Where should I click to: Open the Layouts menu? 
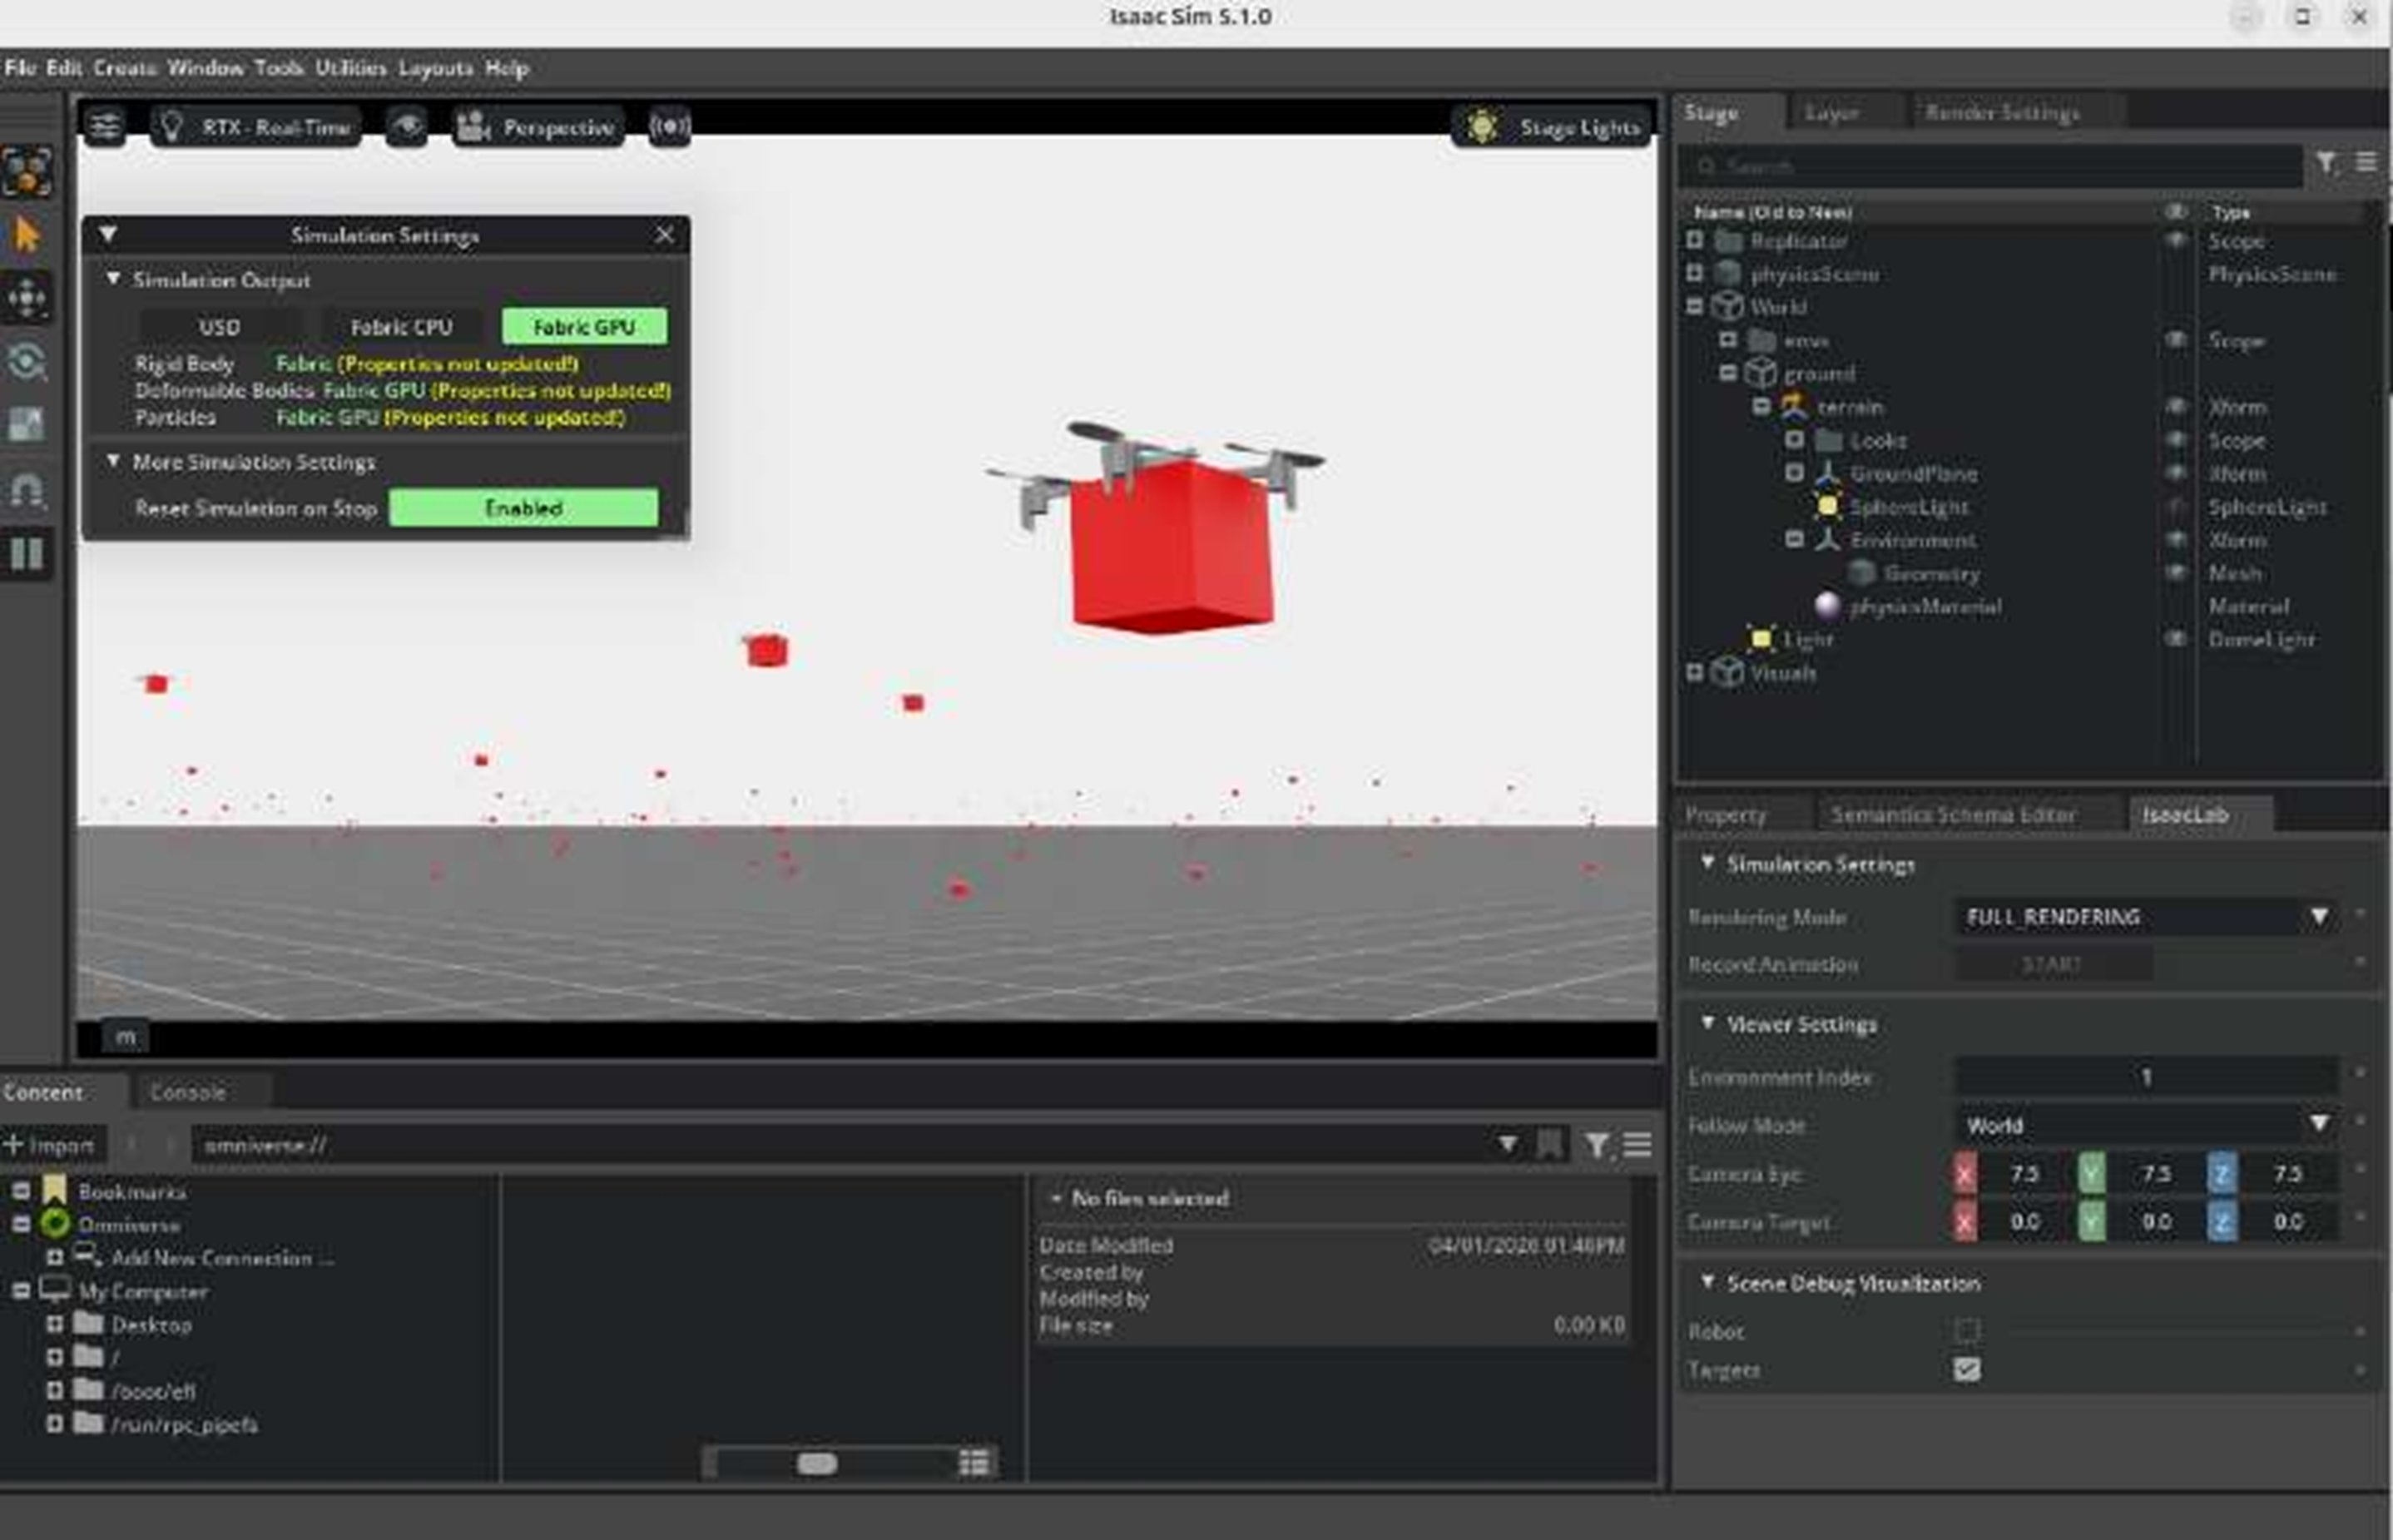435,68
